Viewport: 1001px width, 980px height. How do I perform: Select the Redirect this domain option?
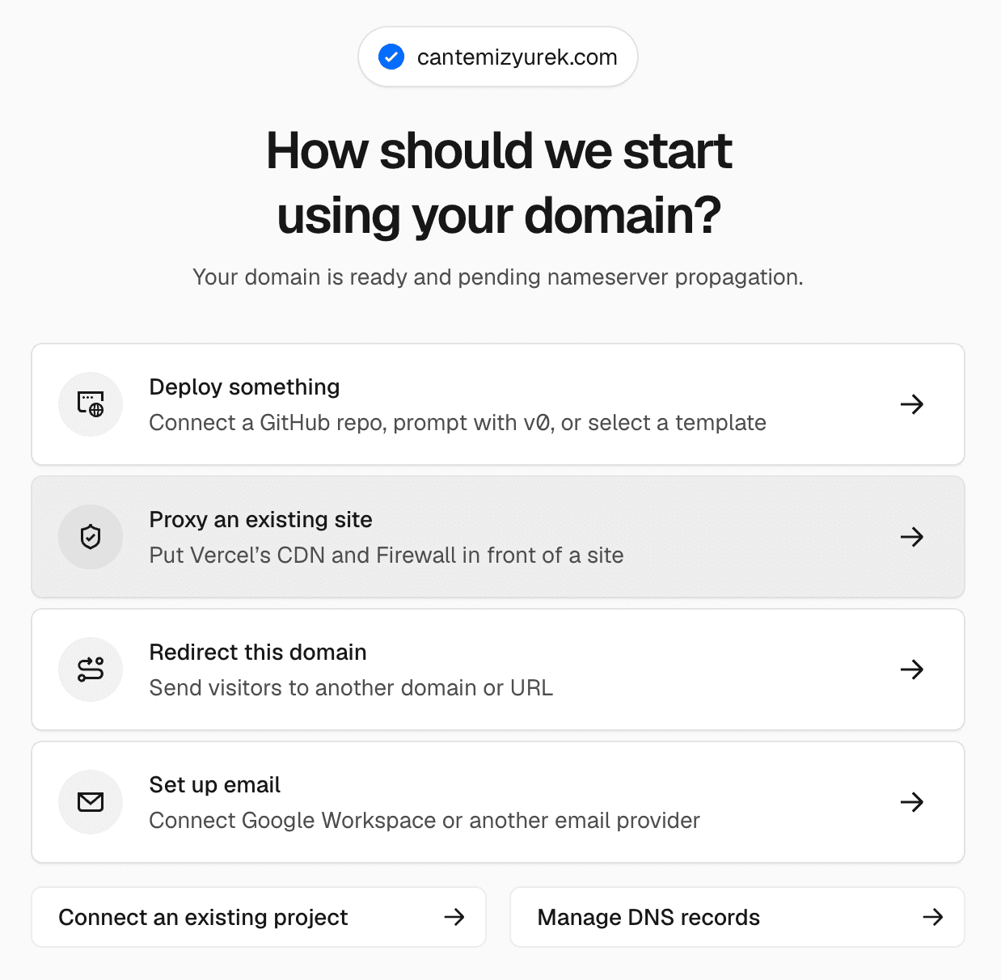tap(498, 670)
